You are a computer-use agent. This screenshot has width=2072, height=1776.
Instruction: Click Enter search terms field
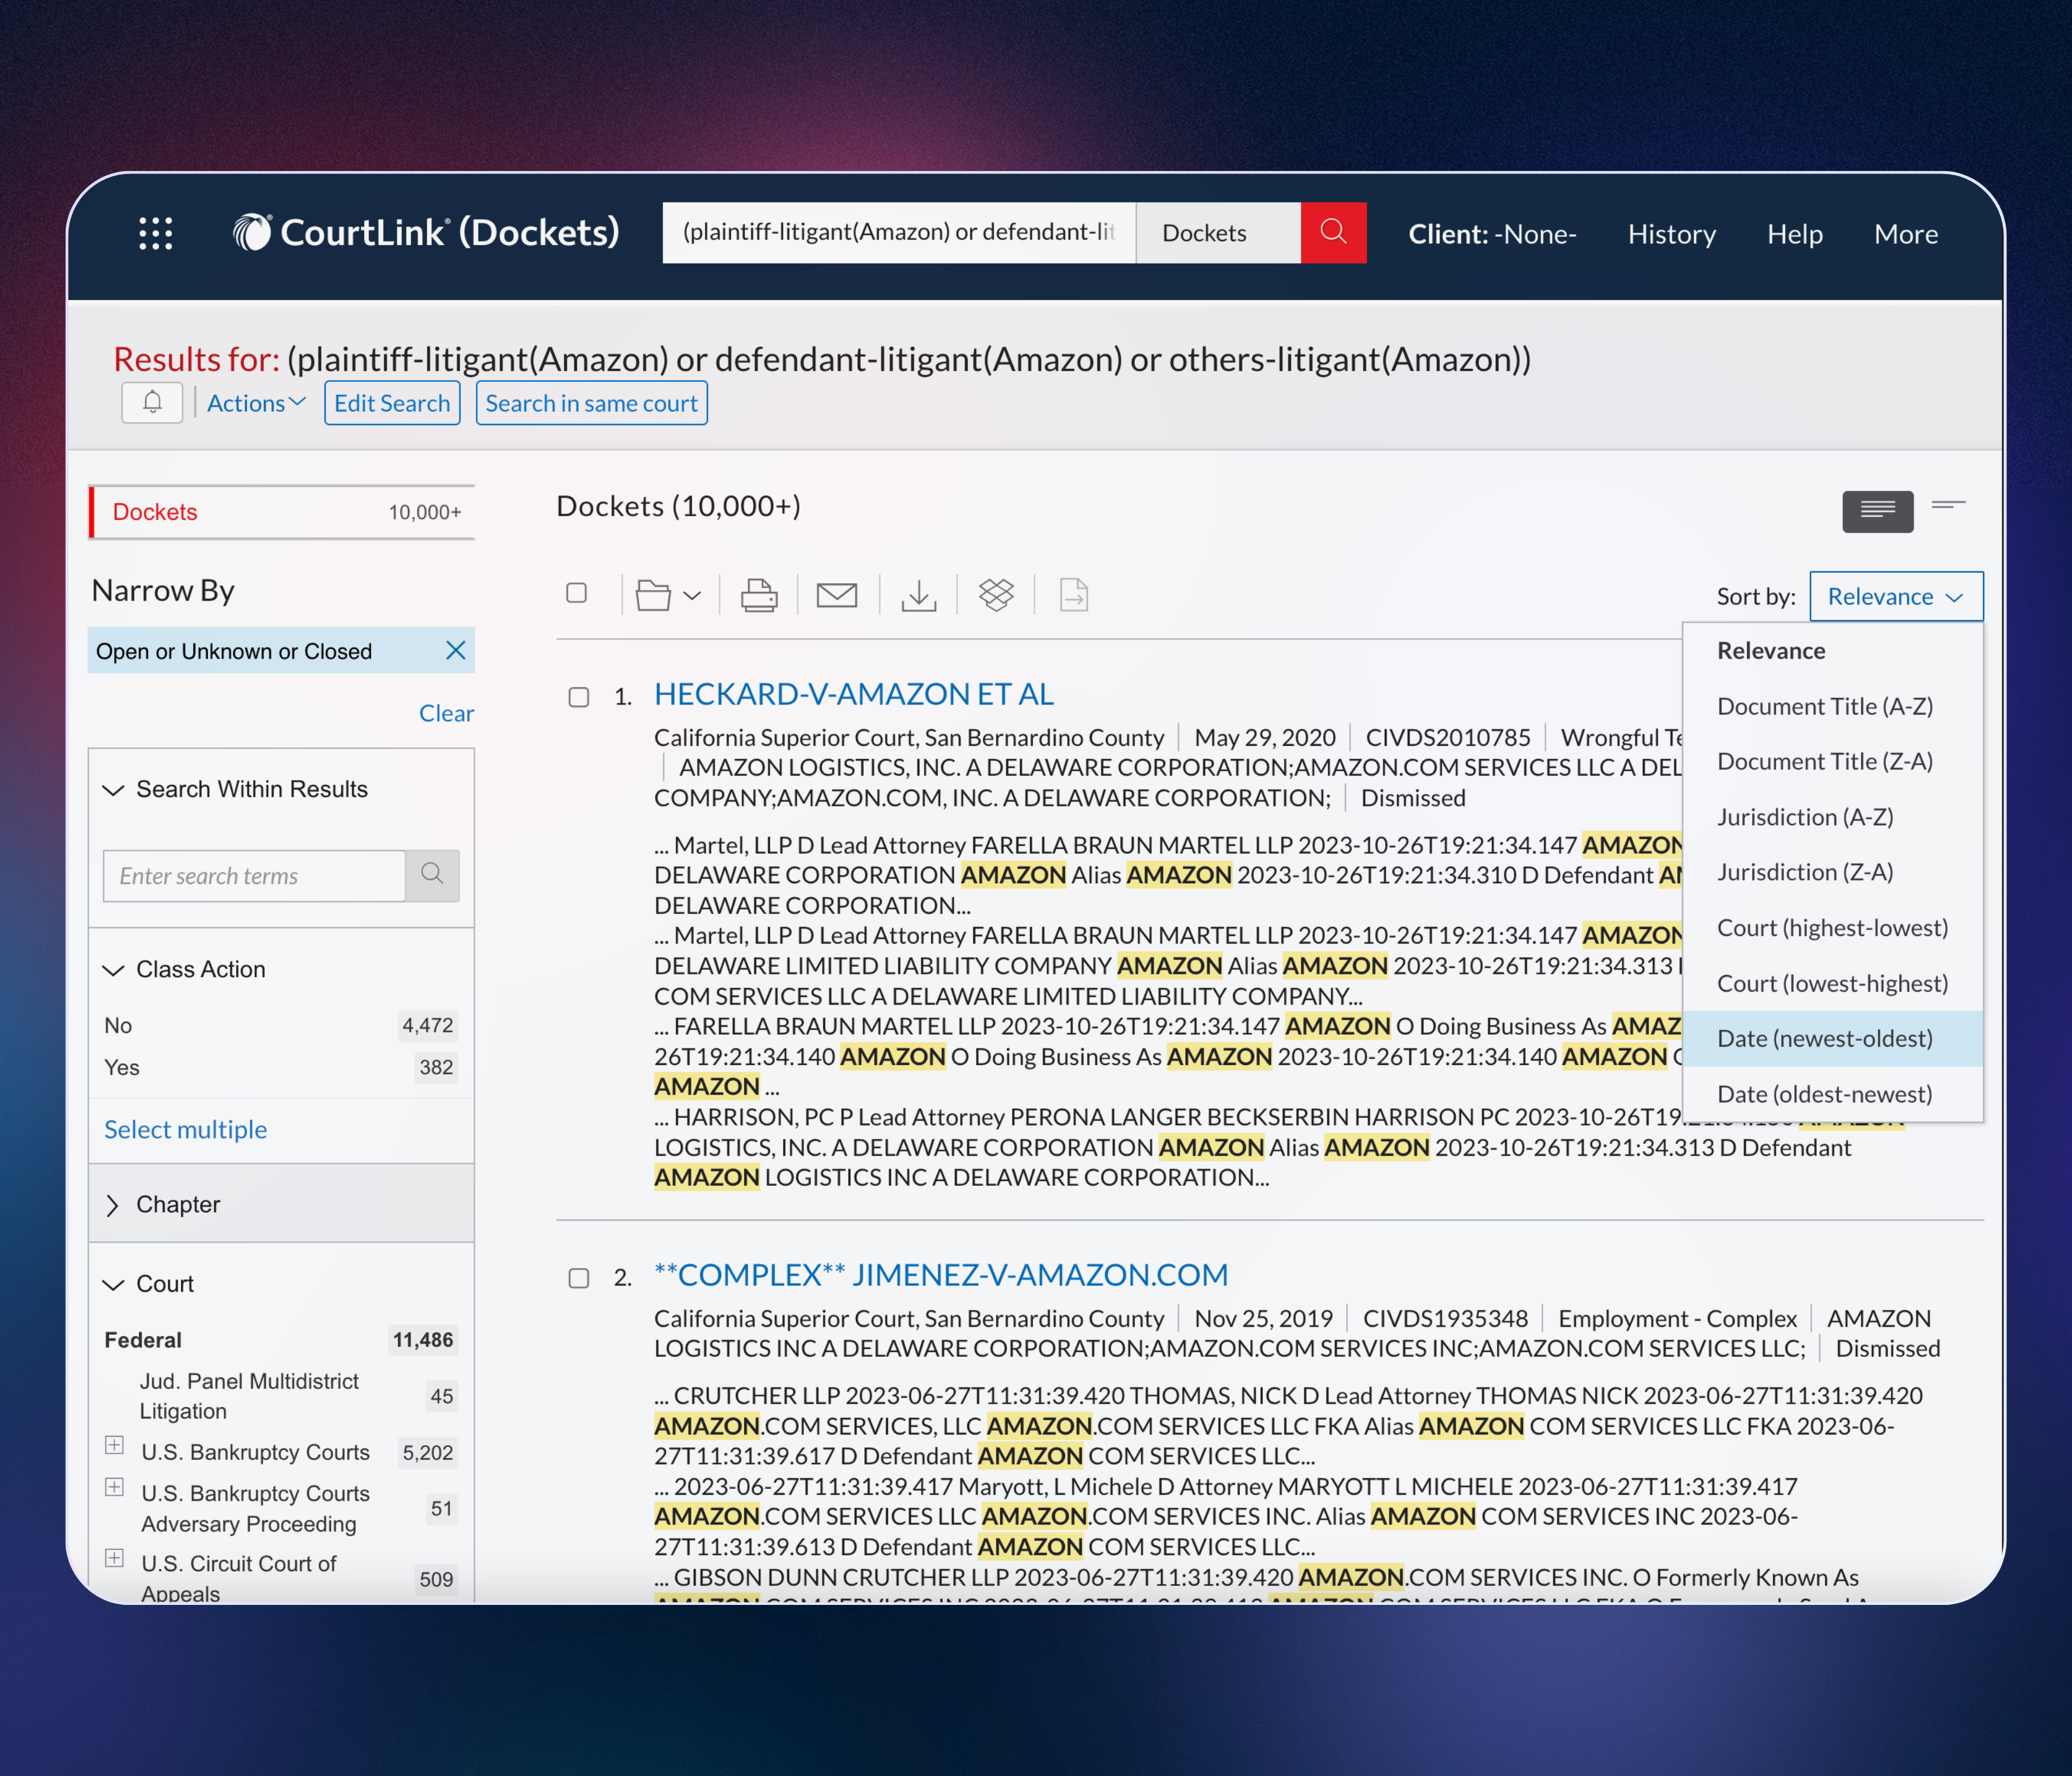pos(254,876)
